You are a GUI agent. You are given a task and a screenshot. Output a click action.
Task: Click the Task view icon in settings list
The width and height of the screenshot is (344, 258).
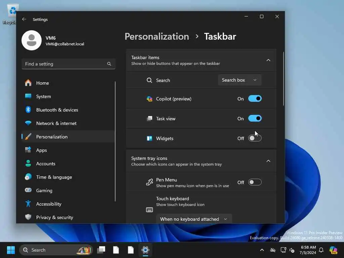(x=149, y=119)
